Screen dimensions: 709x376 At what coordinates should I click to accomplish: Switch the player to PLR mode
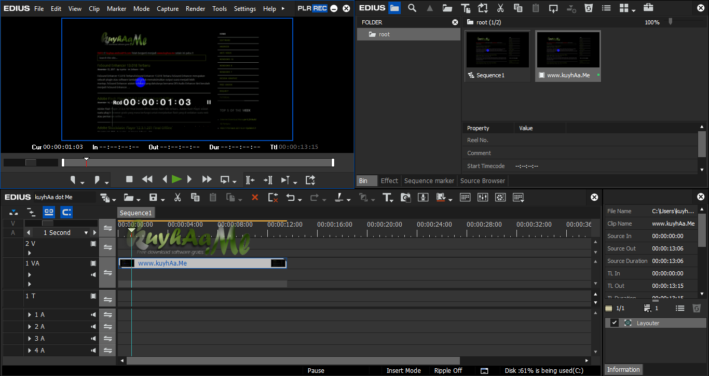click(304, 8)
